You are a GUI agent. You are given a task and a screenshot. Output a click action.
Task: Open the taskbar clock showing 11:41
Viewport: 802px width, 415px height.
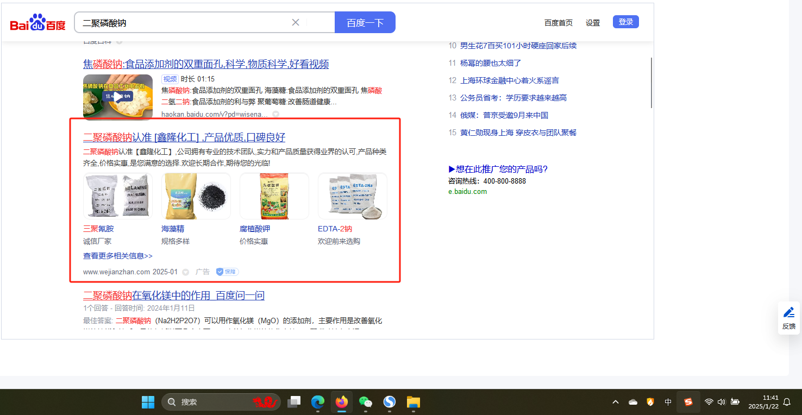click(763, 402)
